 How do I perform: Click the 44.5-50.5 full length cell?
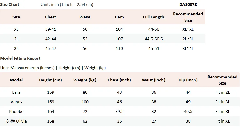point(154,39)
